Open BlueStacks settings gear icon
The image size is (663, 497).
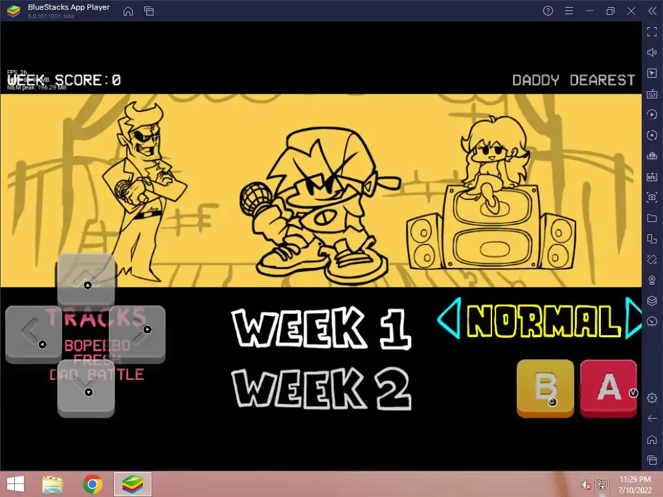click(651, 398)
